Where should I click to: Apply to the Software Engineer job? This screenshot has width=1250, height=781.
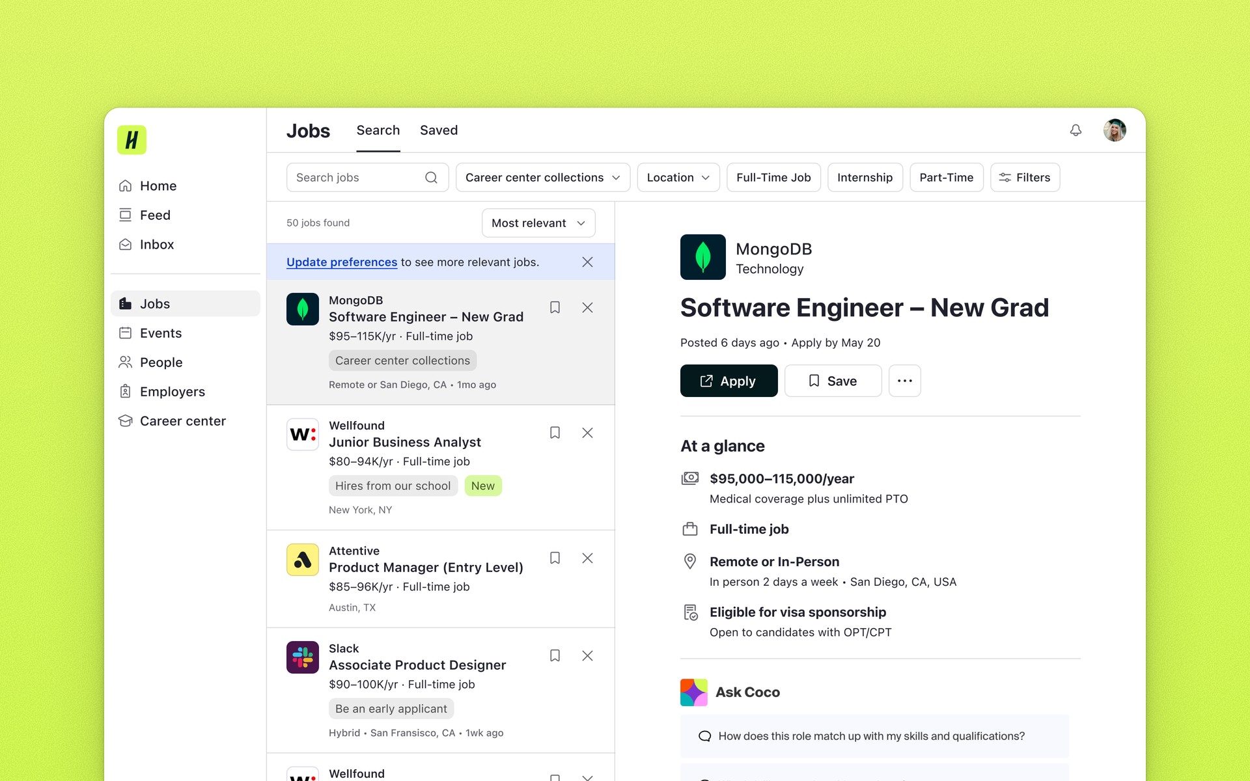pos(729,381)
